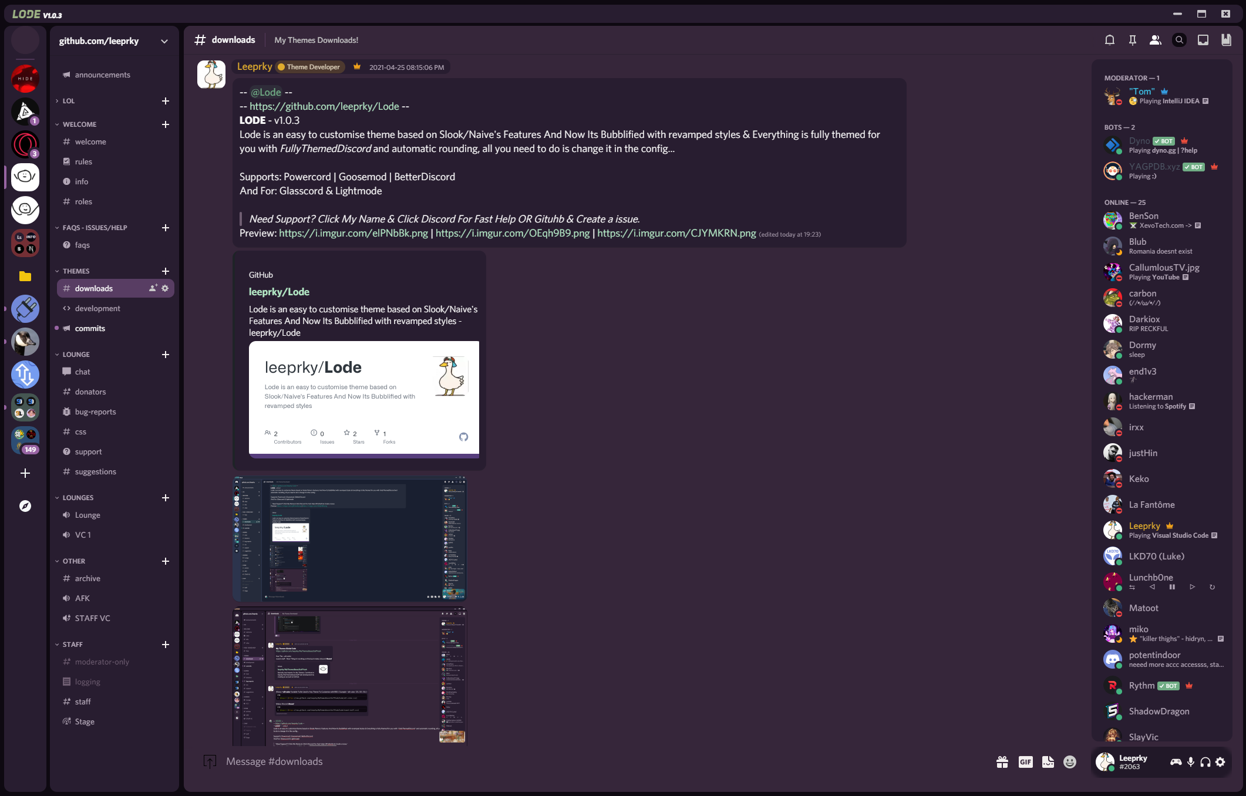Click the first imgur preview link
1246x796 pixels.
tap(353, 233)
